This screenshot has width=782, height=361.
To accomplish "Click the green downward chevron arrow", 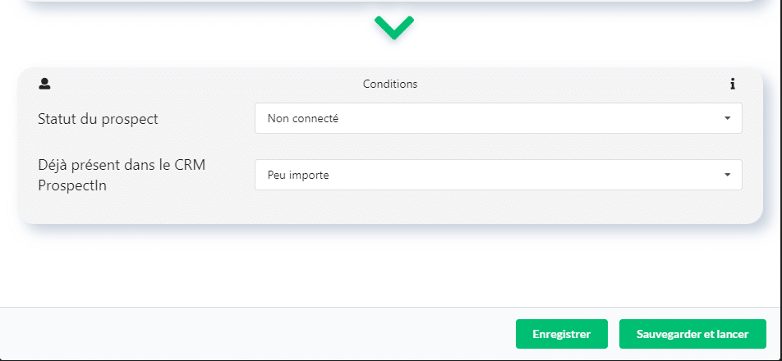I will [394, 27].
